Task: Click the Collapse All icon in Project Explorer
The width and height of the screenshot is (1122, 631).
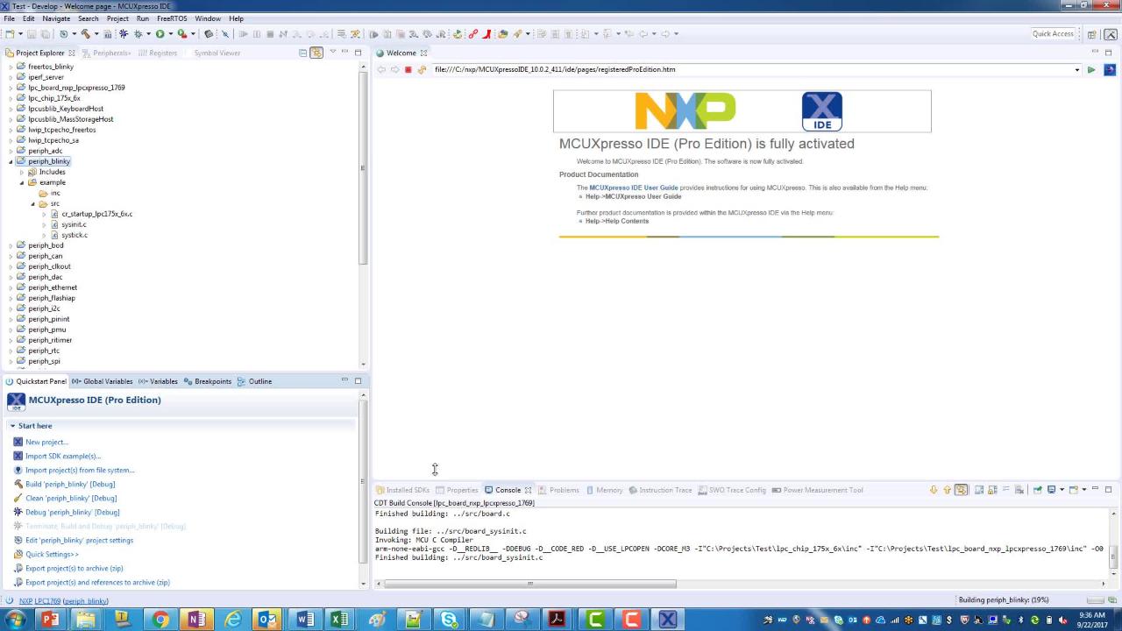Action: point(303,53)
